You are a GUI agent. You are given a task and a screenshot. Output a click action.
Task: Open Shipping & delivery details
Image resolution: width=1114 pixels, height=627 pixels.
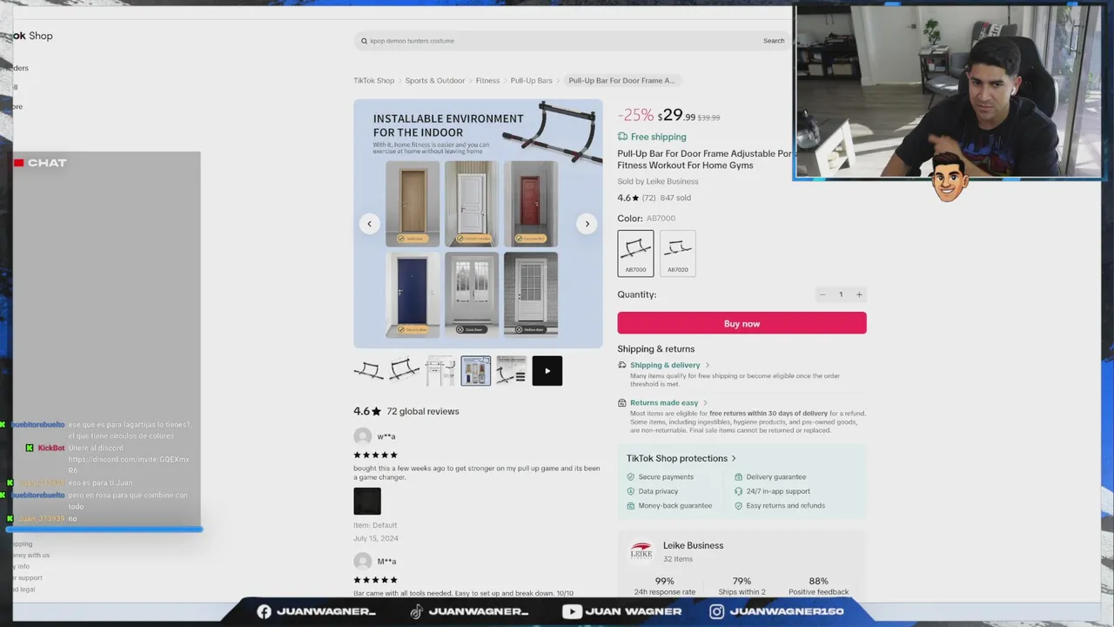click(669, 365)
